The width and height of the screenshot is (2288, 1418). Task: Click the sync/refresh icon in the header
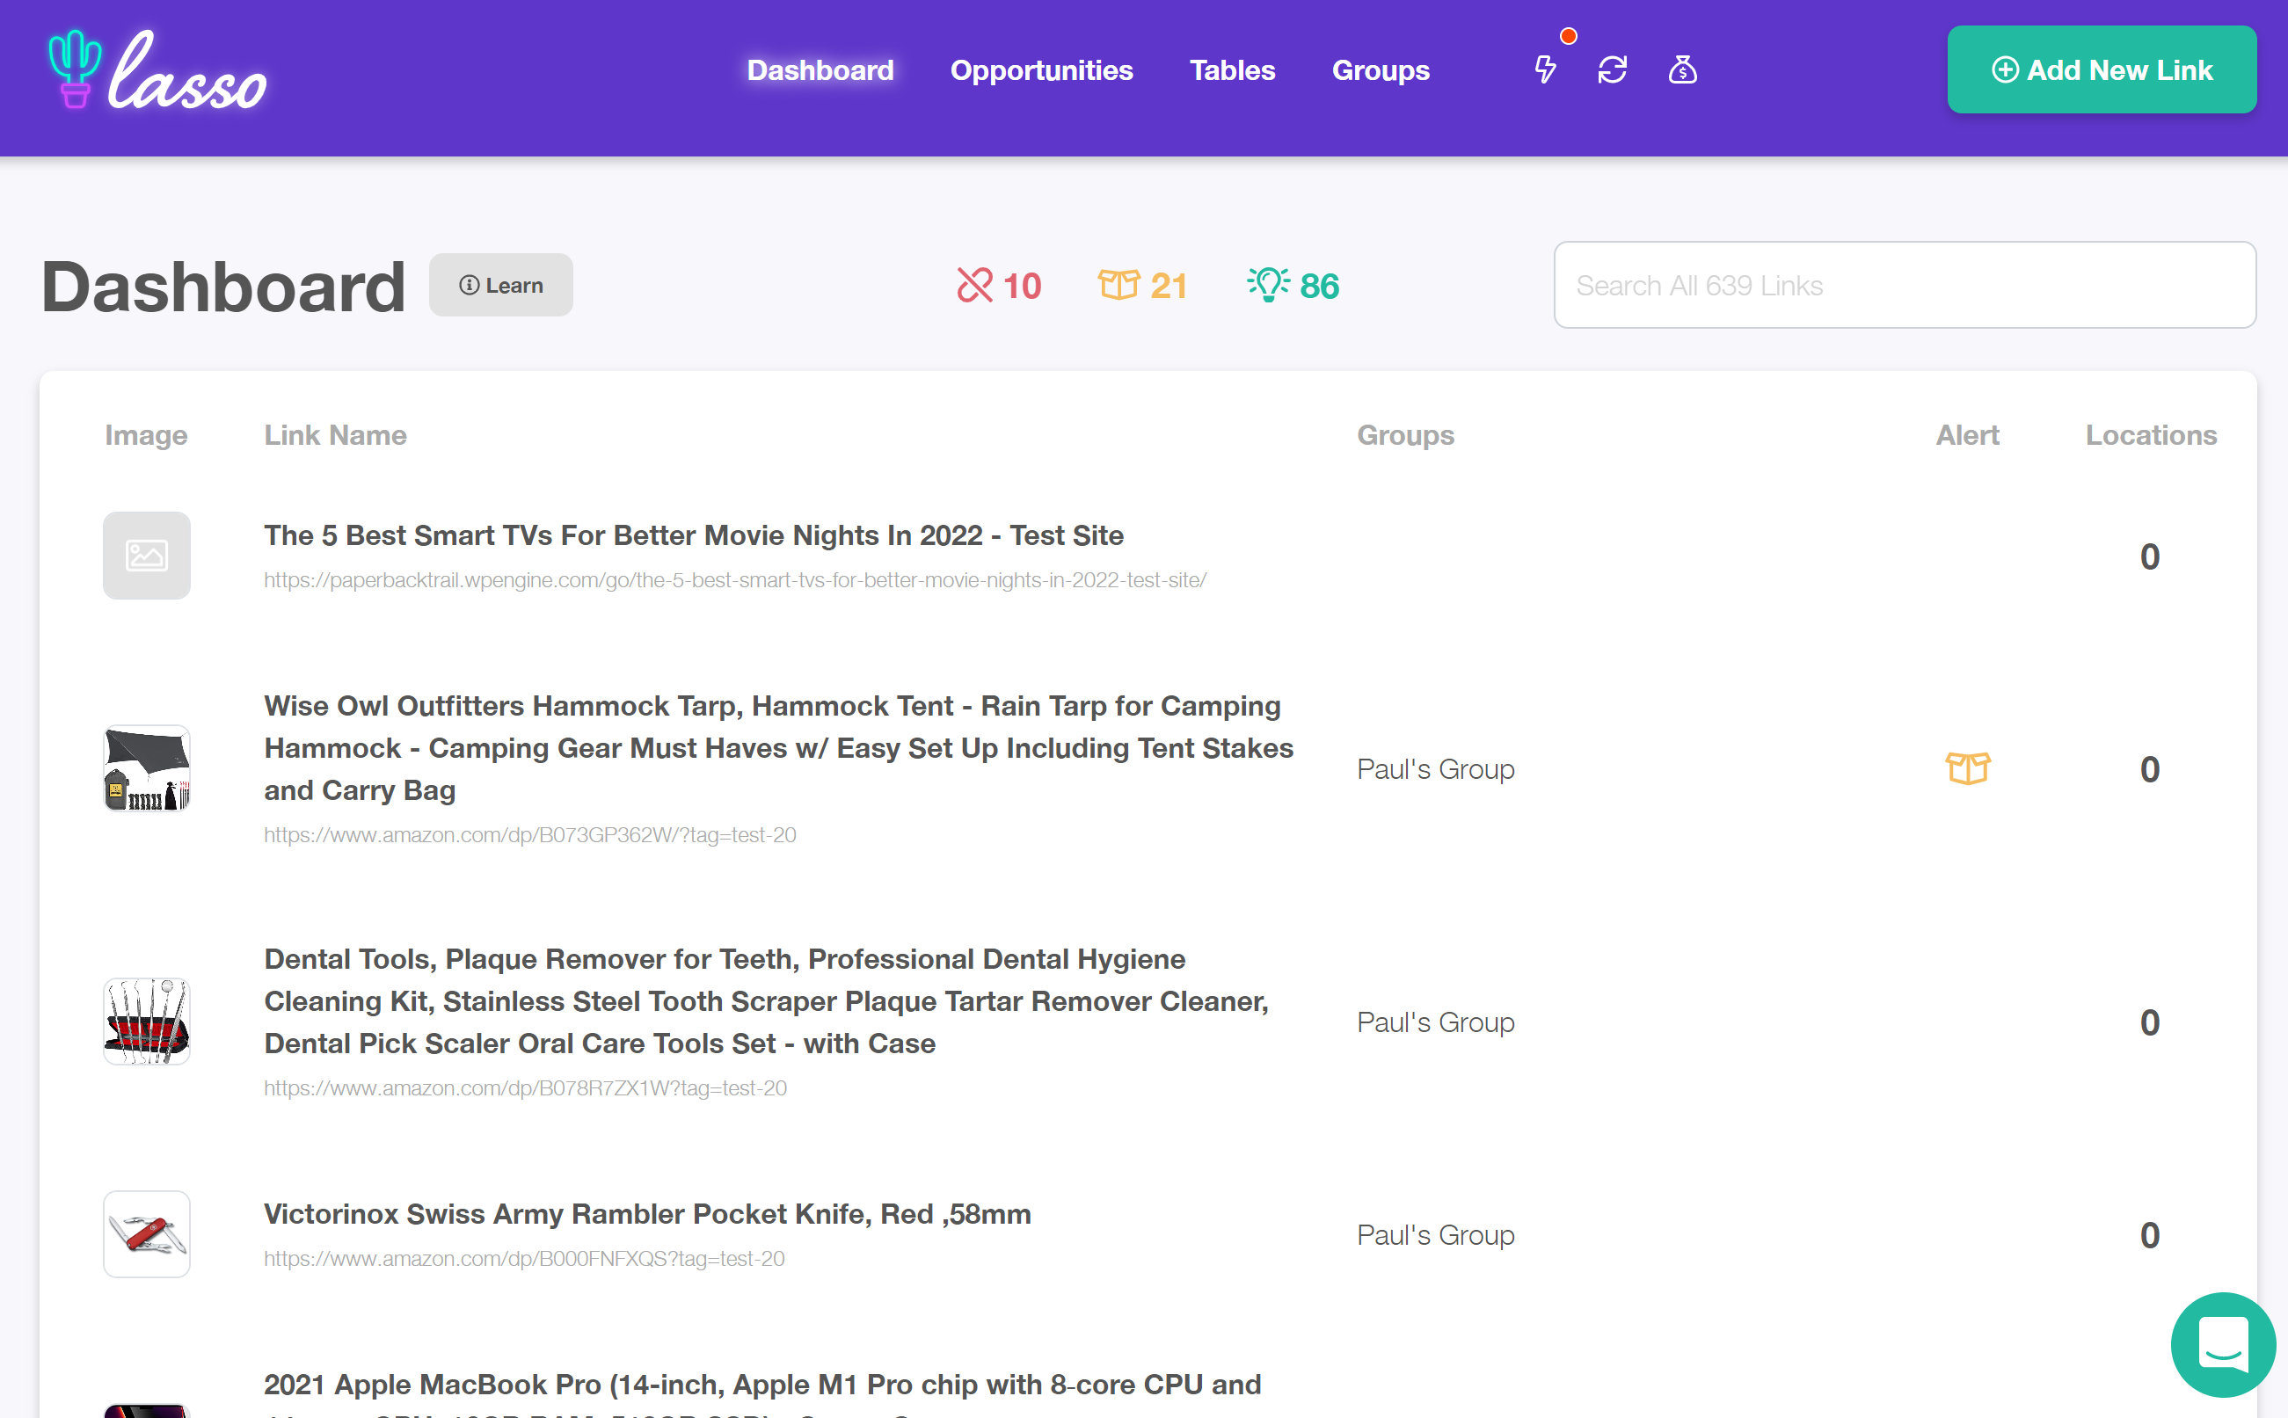(1613, 69)
